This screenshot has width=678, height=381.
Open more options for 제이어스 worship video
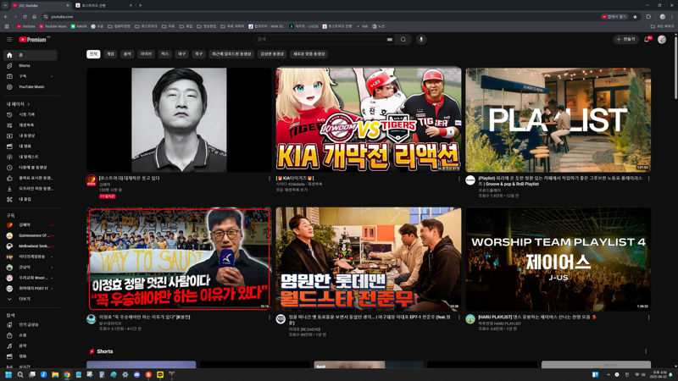[x=648, y=317]
